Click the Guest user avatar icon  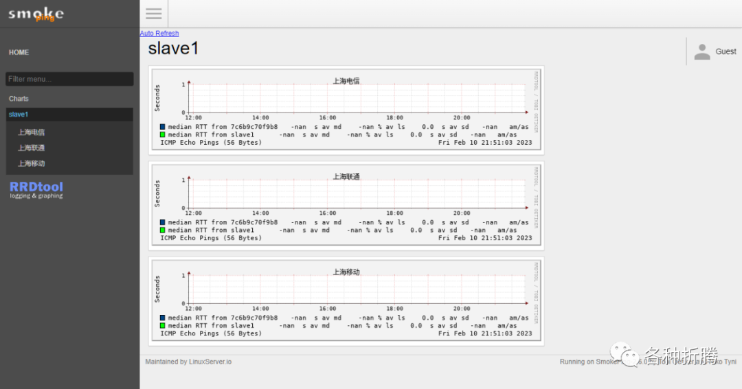[x=702, y=51]
